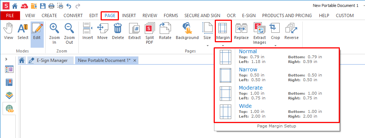Click the Extract Images tool
Viewport: 365px width, 138px height.
point(260,33)
